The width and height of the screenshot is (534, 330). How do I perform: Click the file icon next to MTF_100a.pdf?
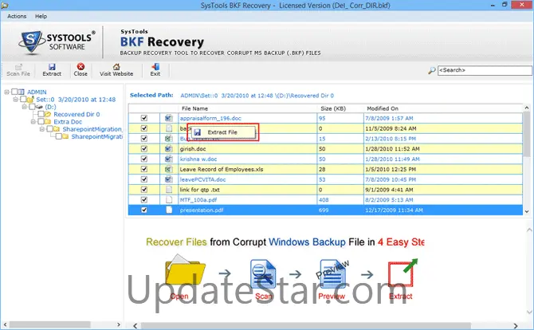(x=169, y=200)
